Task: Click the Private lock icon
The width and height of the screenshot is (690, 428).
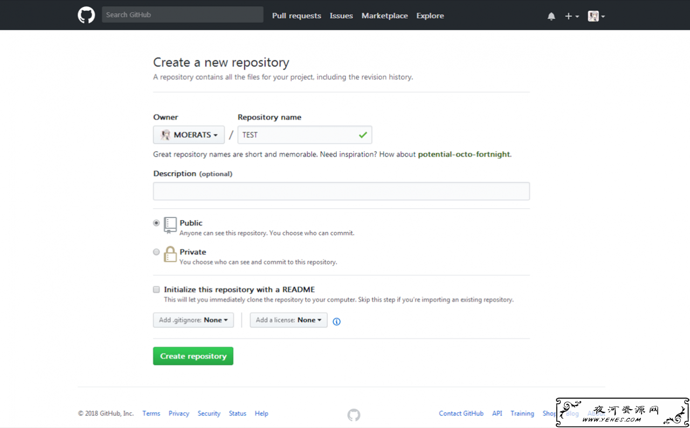Action: pyautogui.click(x=170, y=254)
